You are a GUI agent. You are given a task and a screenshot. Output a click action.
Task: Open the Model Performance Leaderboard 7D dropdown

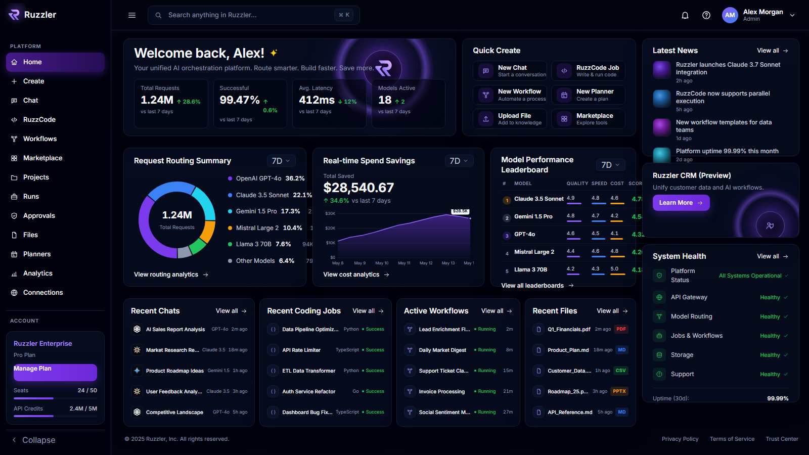tap(611, 165)
